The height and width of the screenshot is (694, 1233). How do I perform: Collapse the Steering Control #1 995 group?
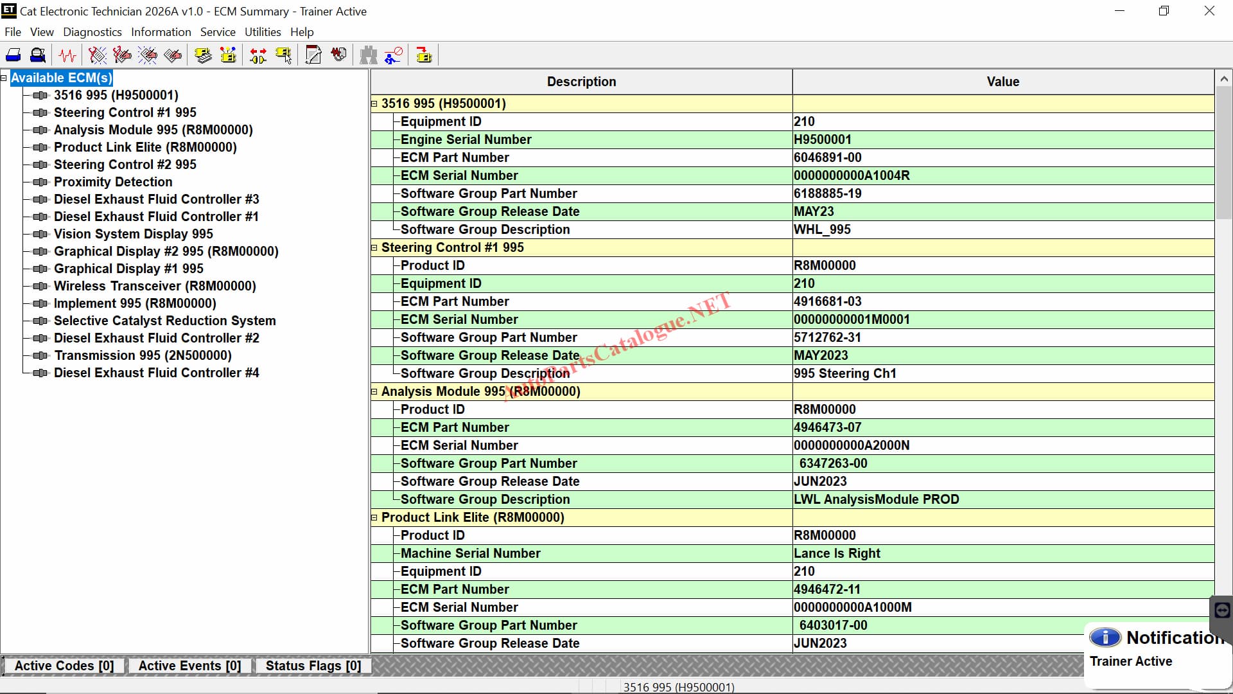(374, 247)
